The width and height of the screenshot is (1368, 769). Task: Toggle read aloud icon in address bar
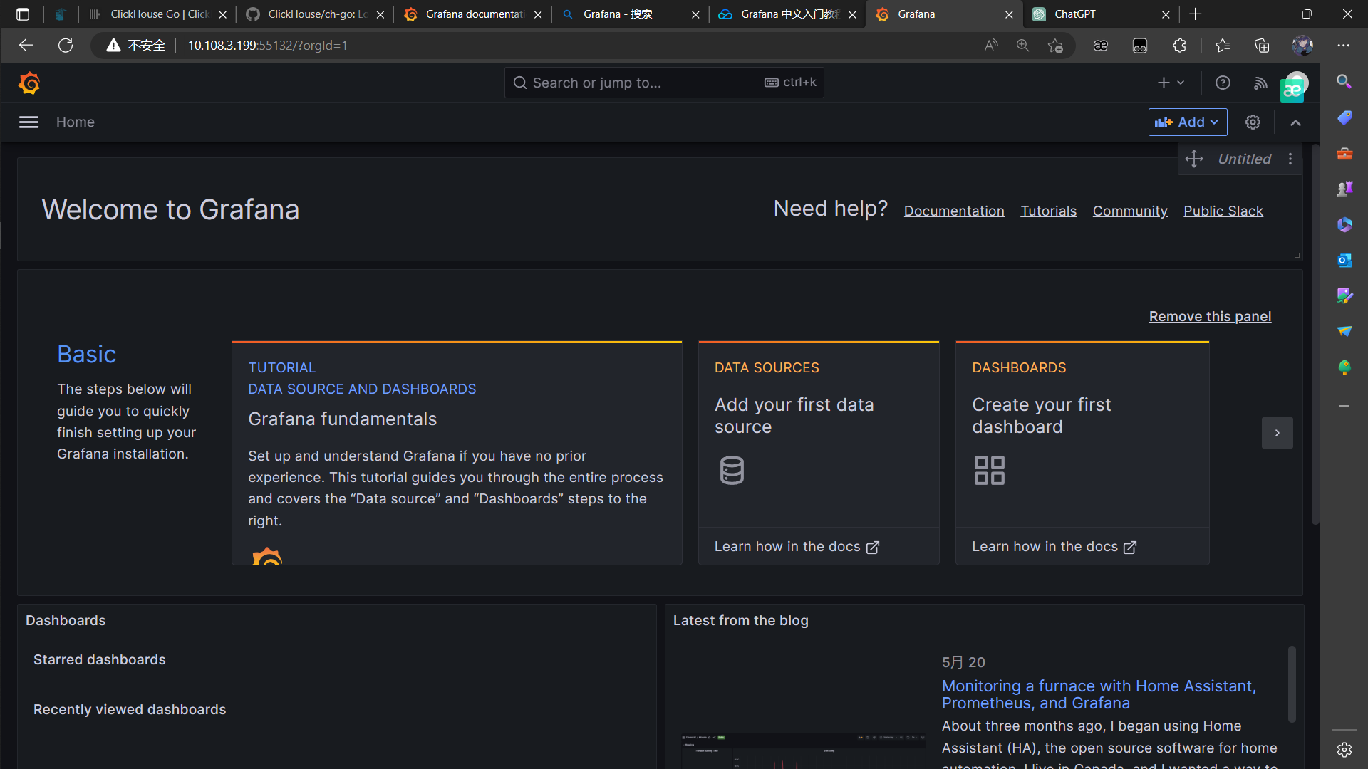(x=990, y=46)
